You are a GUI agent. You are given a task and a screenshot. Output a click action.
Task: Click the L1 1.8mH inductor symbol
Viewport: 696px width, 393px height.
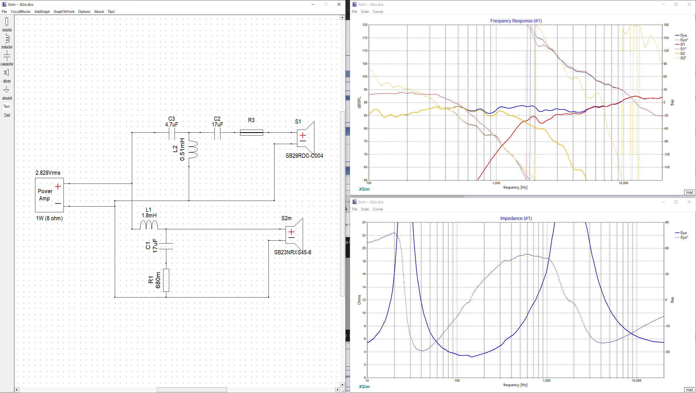(x=149, y=224)
